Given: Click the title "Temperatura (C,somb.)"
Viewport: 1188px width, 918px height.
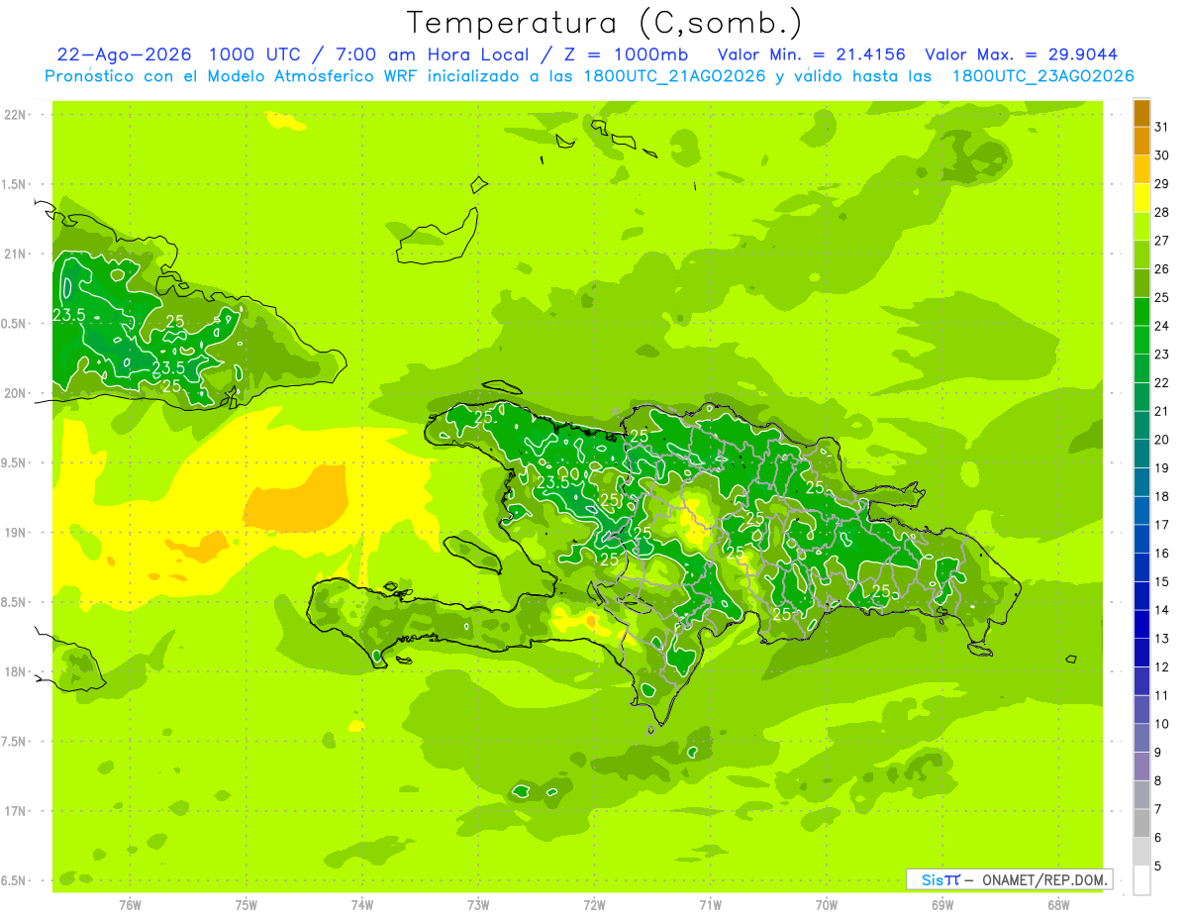Looking at the screenshot, I should 605,23.
